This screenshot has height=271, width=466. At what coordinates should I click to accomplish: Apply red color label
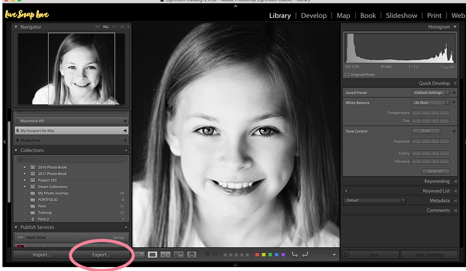[x=257, y=255]
